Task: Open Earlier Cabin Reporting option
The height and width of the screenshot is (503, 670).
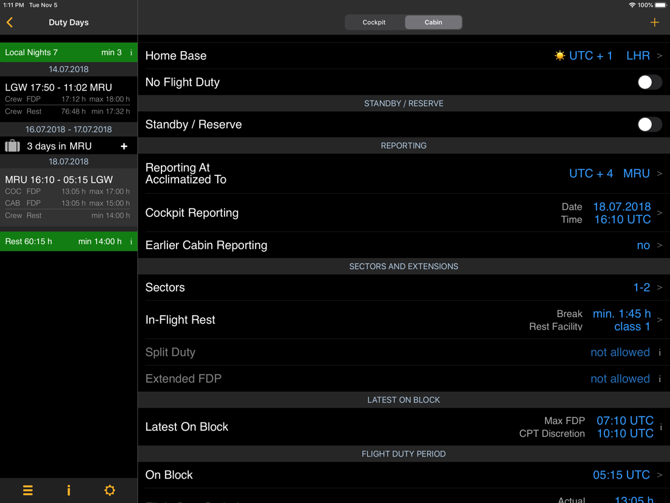Action: [x=404, y=245]
